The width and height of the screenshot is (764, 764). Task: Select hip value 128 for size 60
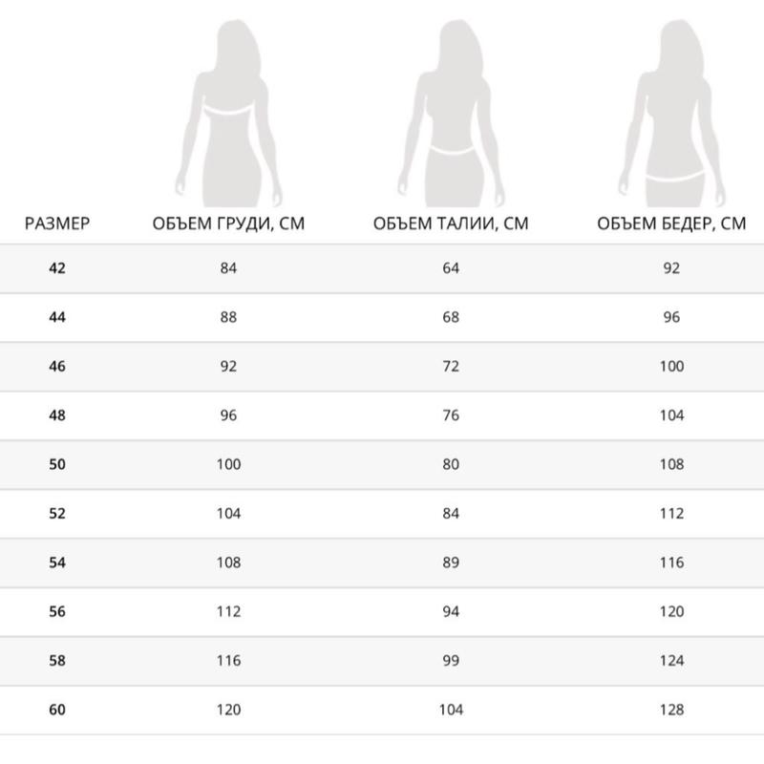point(671,710)
